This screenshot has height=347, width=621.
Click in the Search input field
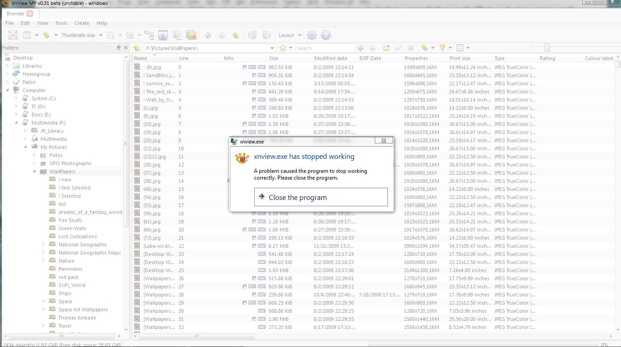tap(325, 48)
